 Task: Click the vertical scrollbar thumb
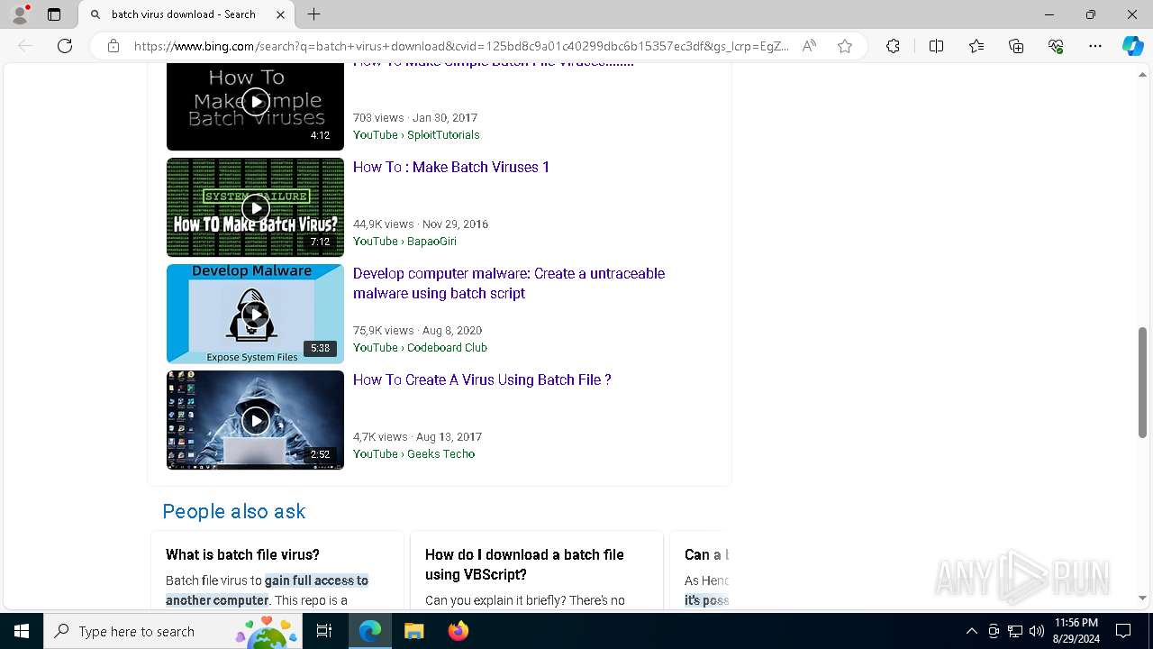(x=1143, y=382)
